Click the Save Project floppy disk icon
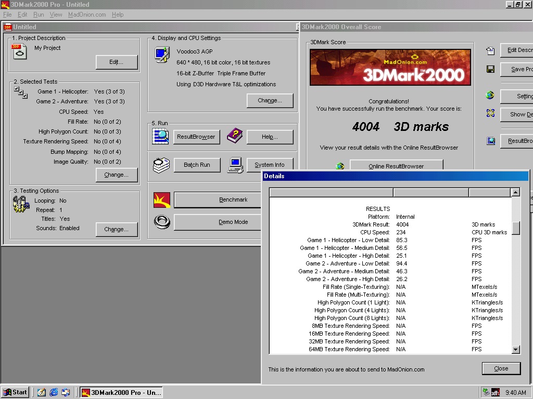The height and width of the screenshot is (399, 533). [490, 69]
